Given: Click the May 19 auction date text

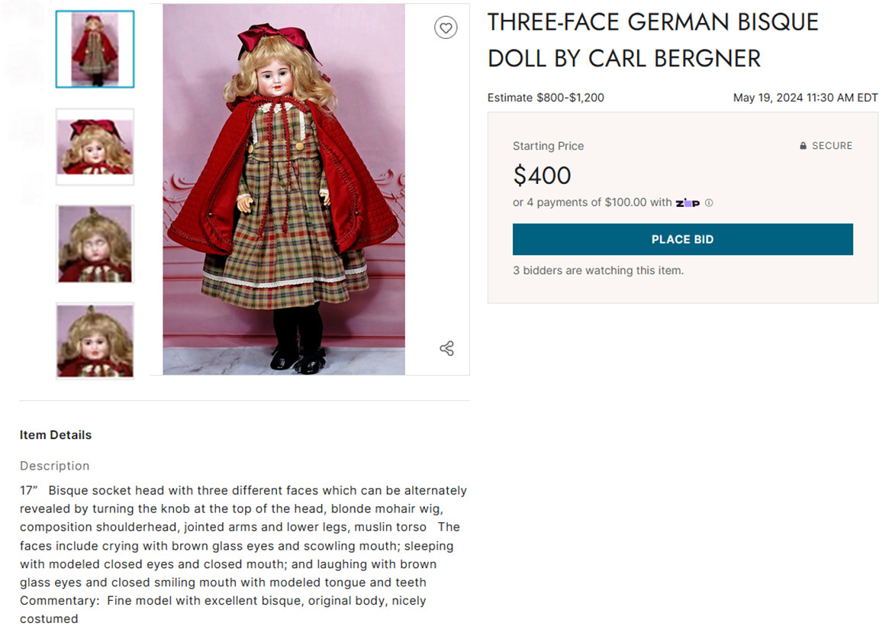Looking at the screenshot, I should pos(805,98).
